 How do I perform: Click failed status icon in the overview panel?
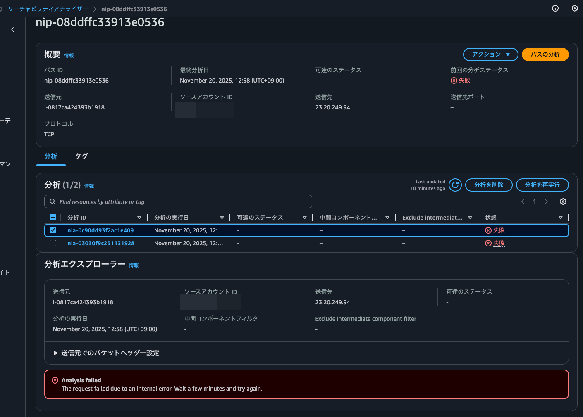coord(454,81)
